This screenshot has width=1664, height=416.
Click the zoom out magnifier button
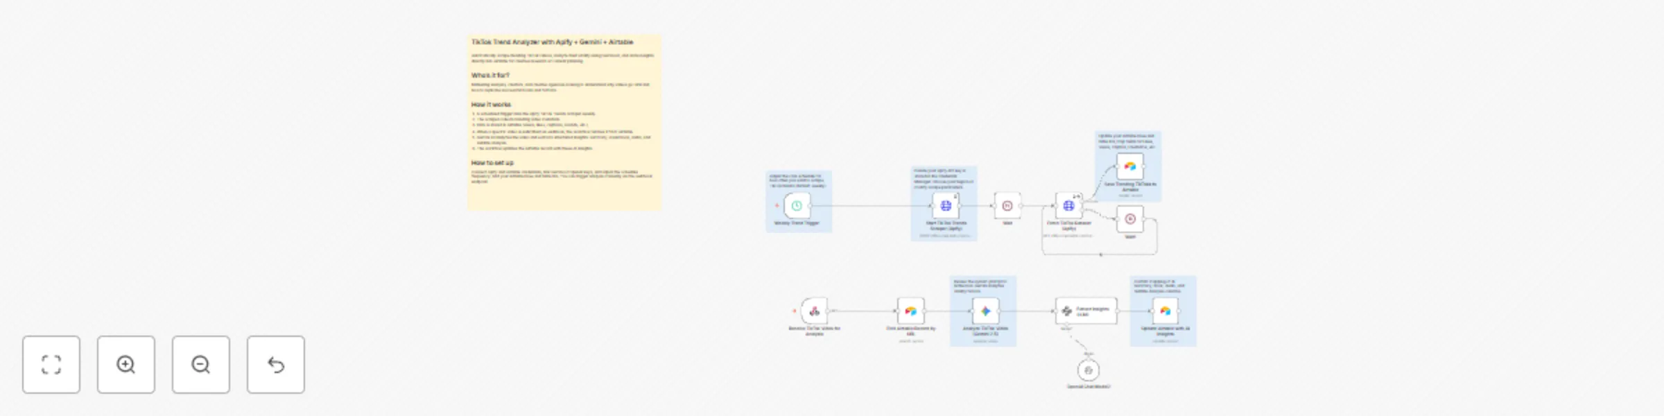(201, 365)
